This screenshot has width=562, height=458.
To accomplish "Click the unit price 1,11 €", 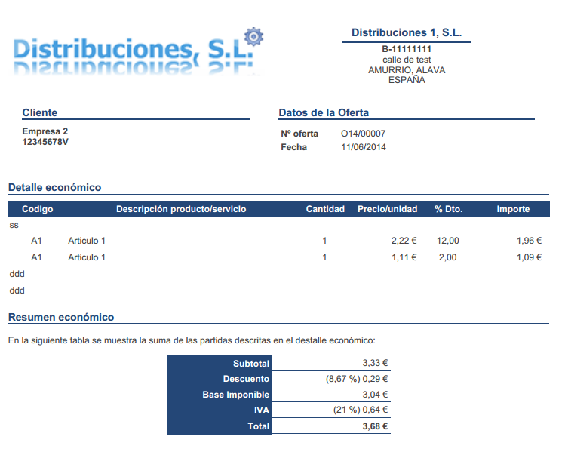I will pos(404,257).
